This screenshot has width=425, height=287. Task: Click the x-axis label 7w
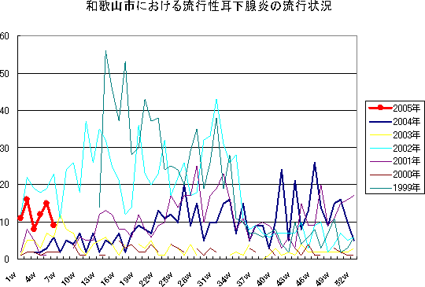50,277
